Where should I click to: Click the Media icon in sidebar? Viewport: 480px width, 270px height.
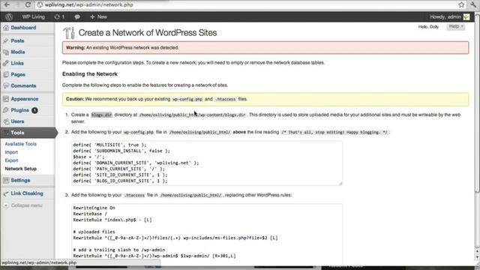pos(6,52)
